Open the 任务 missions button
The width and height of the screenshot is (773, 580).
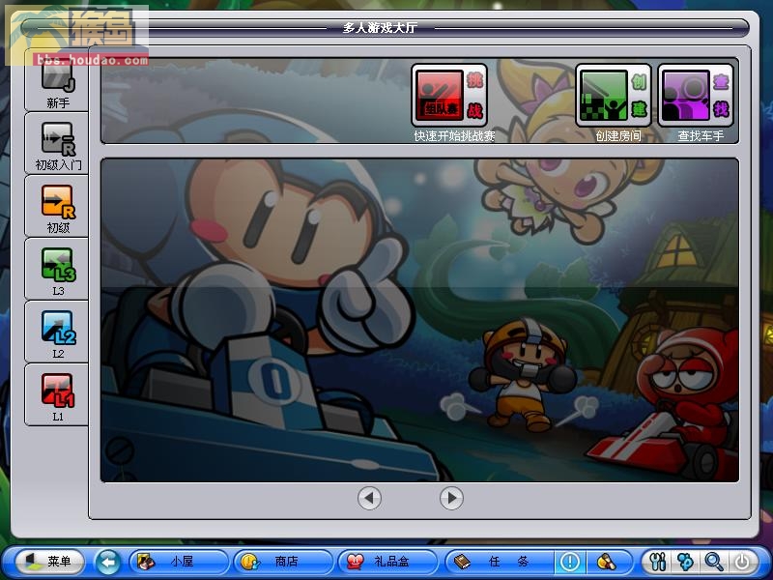coord(499,562)
